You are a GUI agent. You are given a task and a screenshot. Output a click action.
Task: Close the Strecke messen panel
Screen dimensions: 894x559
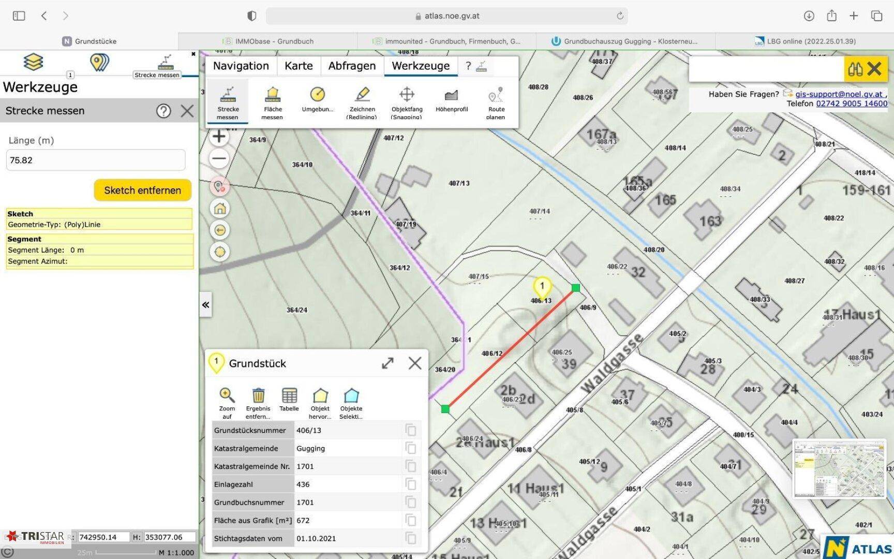187,111
